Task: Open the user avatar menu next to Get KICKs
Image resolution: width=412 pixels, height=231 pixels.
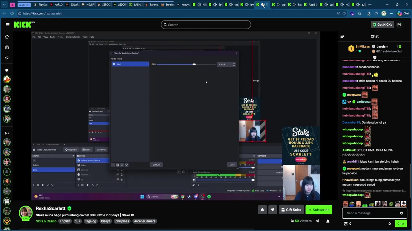Action: (x=399, y=25)
